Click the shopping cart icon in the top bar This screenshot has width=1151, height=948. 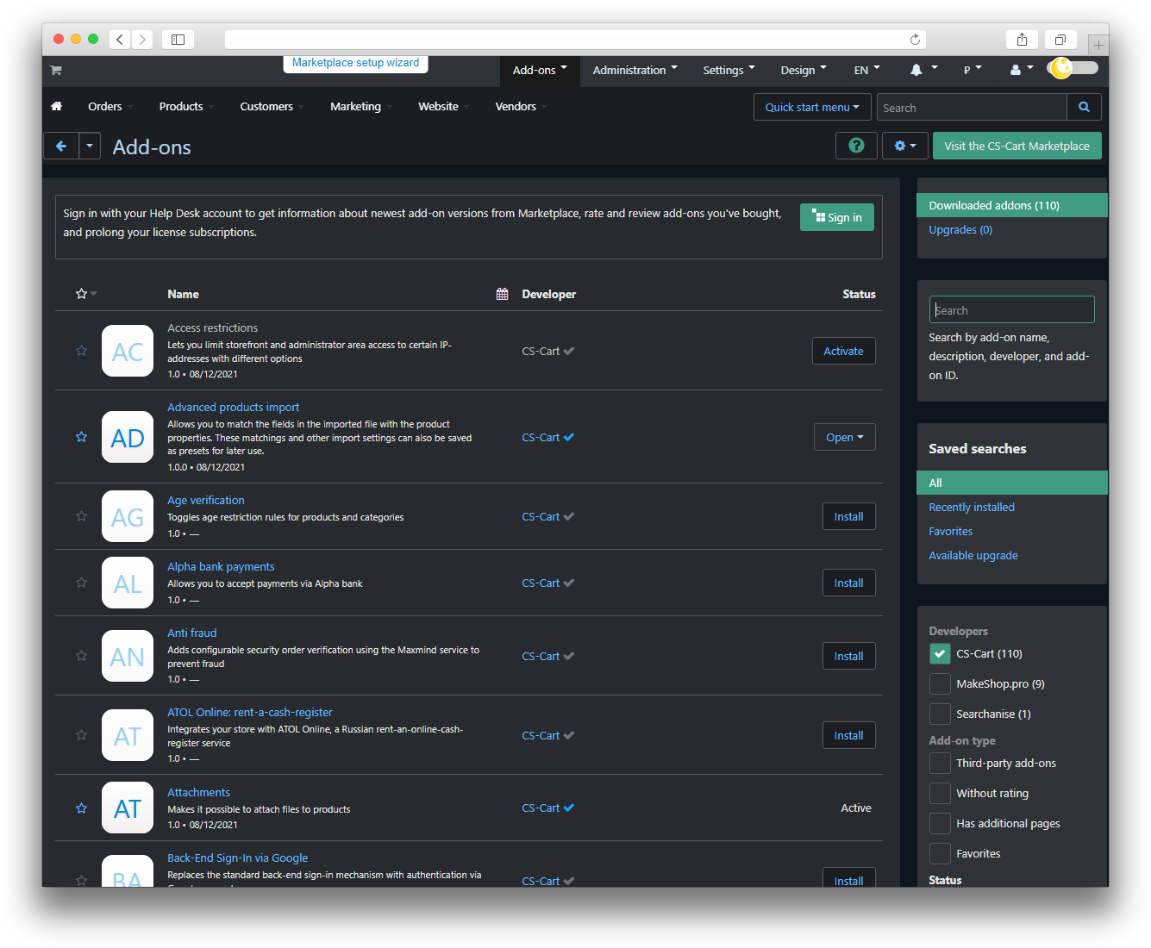(x=56, y=70)
